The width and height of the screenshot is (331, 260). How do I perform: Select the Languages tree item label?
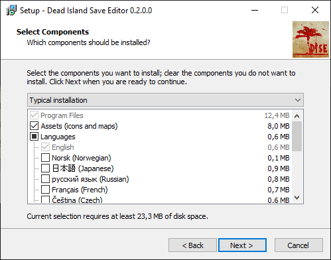pos(58,137)
